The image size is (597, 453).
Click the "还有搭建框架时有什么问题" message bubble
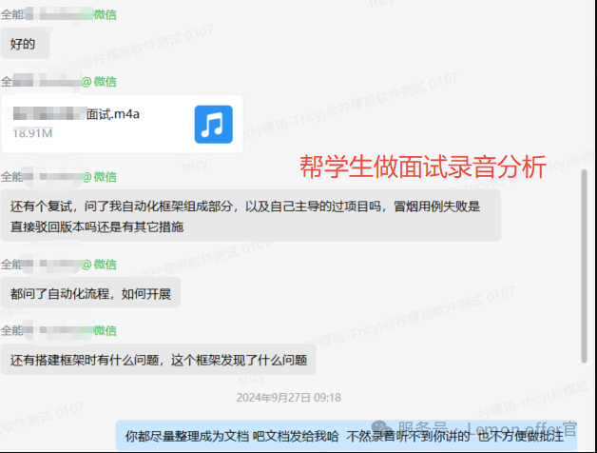point(158,361)
